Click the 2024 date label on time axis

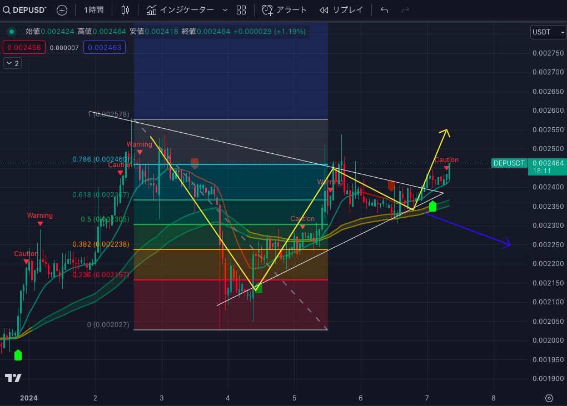(x=29, y=398)
